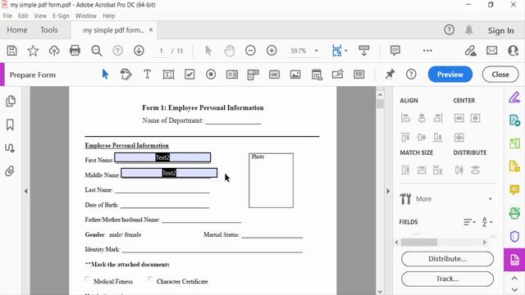Screen dimensions: 525x295
Task: Open the View menu
Action: (40, 16)
